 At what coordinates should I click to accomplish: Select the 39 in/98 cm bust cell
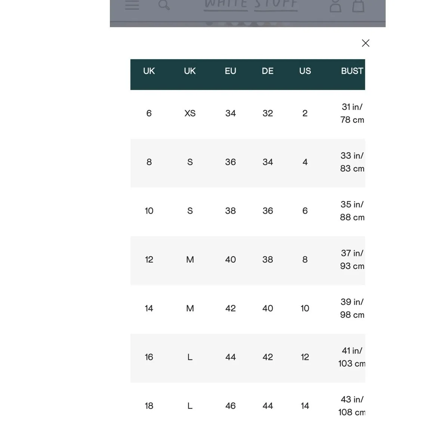pyautogui.click(x=352, y=308)
